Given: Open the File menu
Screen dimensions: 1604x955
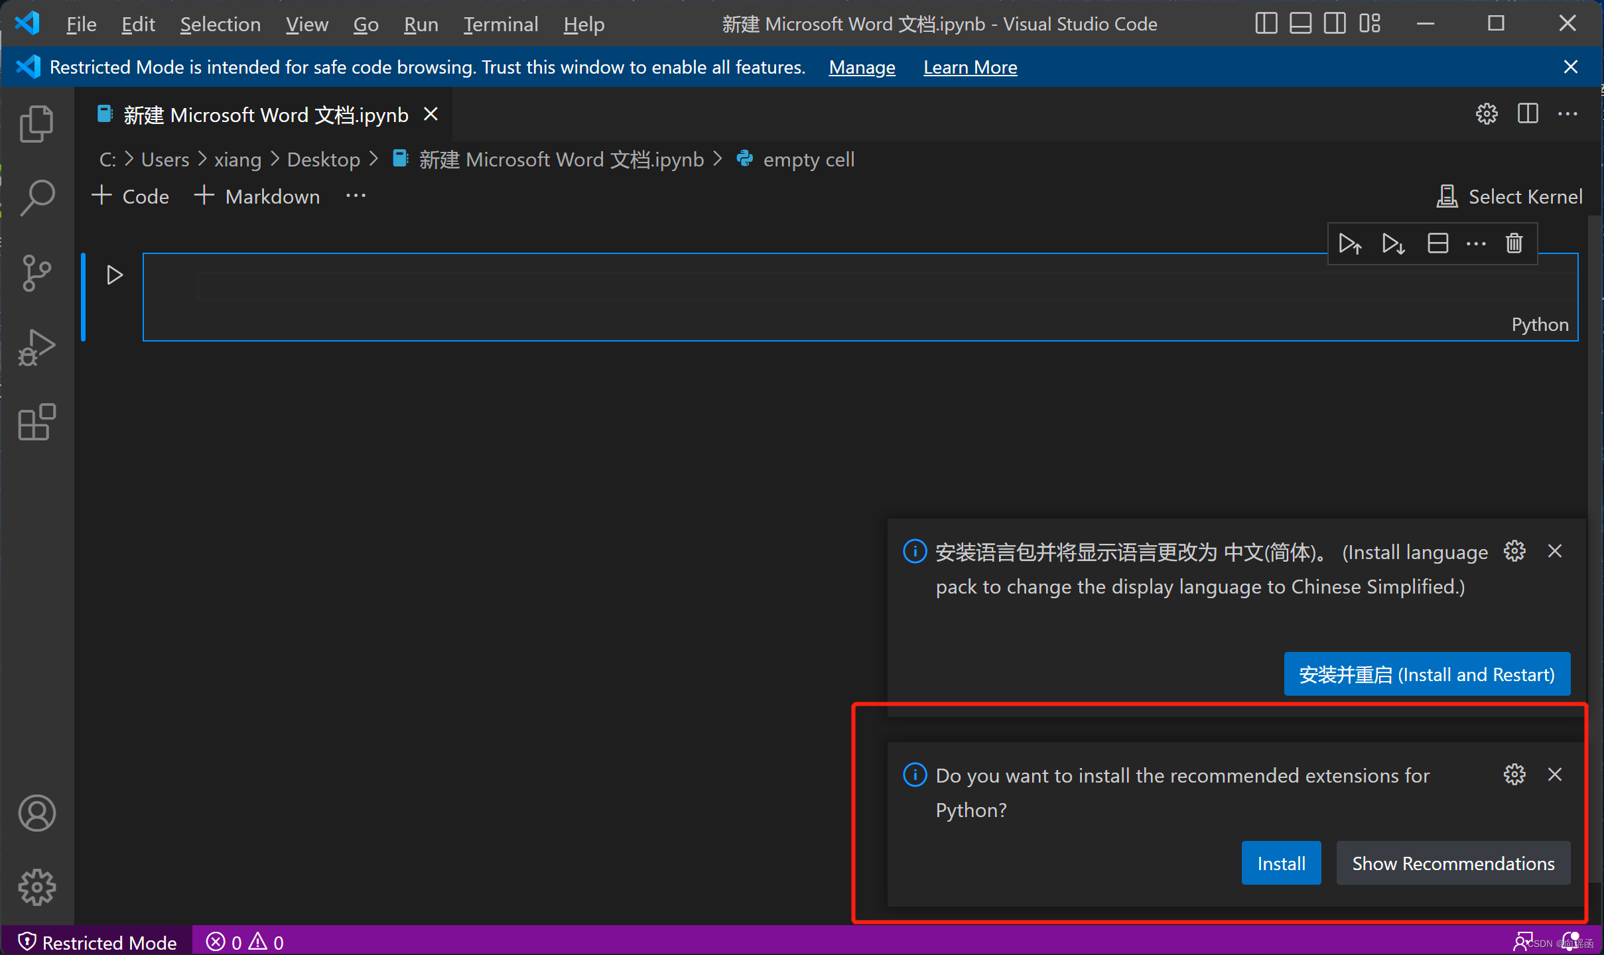Looking at the screenshot, I should point(81,25).
